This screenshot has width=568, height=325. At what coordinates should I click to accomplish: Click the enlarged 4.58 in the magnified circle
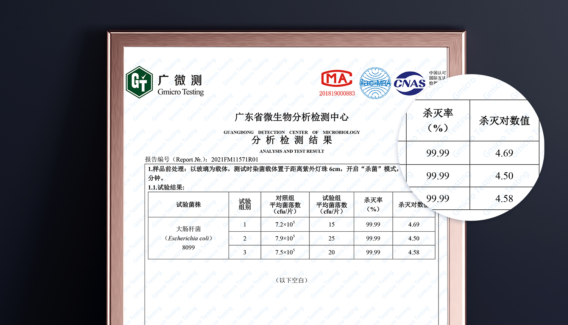click(504, 198)
